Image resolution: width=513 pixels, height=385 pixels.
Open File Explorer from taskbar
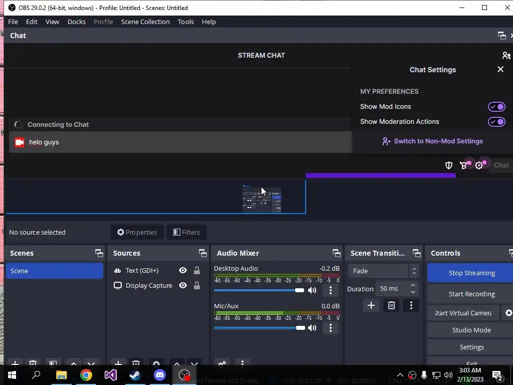point(61,375)
